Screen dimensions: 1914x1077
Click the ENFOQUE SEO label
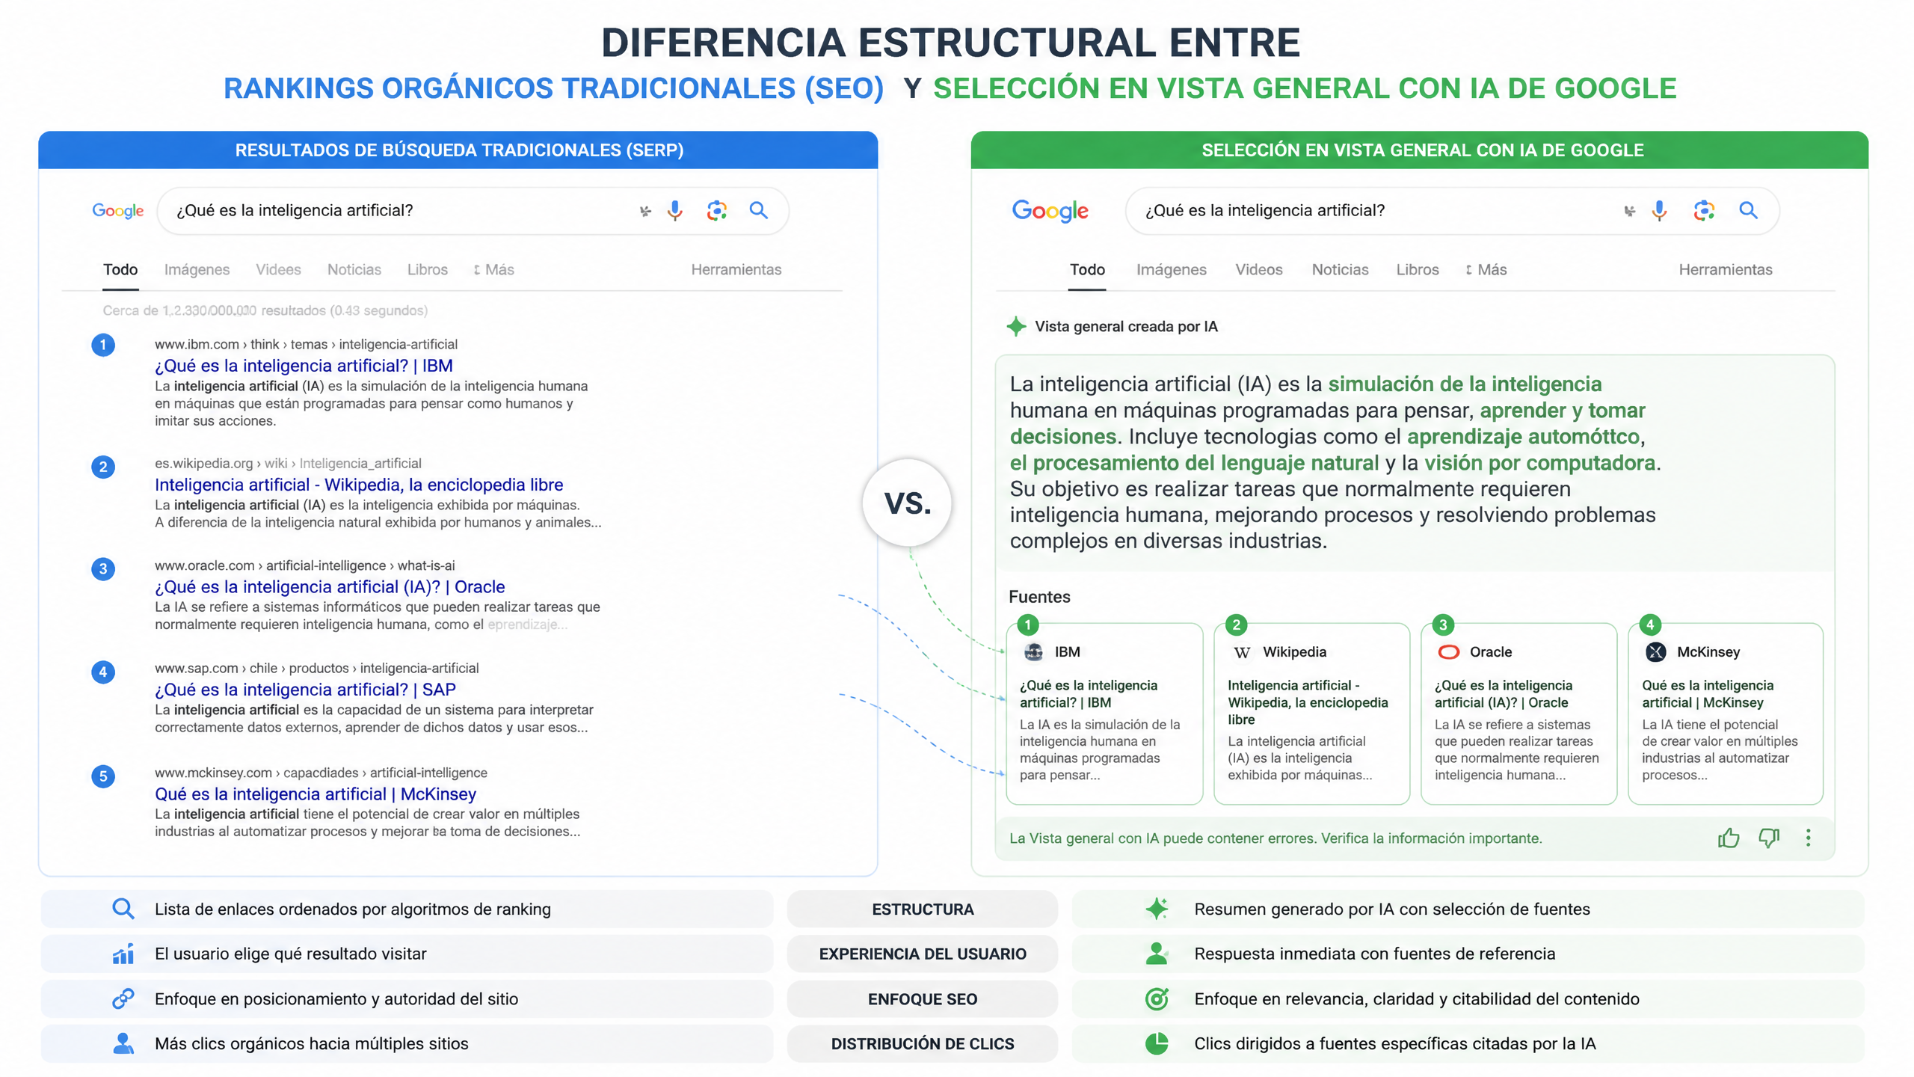pyautogui.click(x=923, y=999)
